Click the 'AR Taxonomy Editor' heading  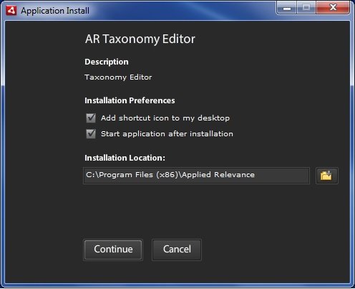pyautogui.click(x=140, y=39)
